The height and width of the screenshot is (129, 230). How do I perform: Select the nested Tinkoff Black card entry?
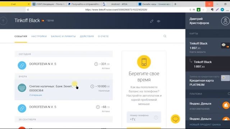tap(208, 64)
